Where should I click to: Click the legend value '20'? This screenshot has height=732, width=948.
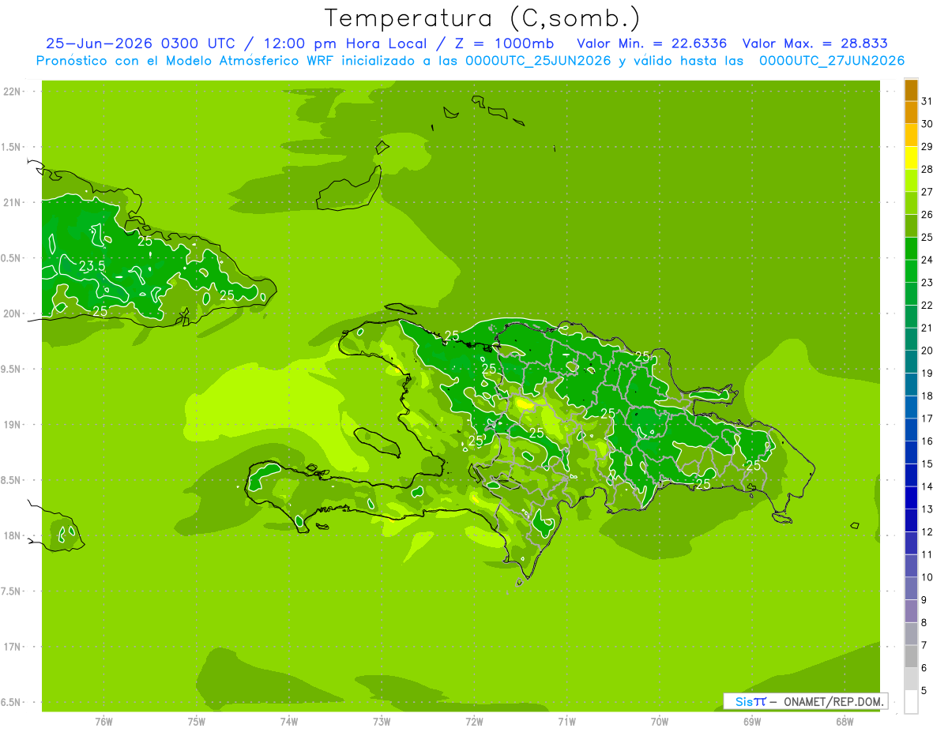[927, 351]
